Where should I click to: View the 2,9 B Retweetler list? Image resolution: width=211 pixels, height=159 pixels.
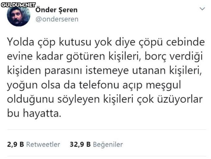[34, 144]
